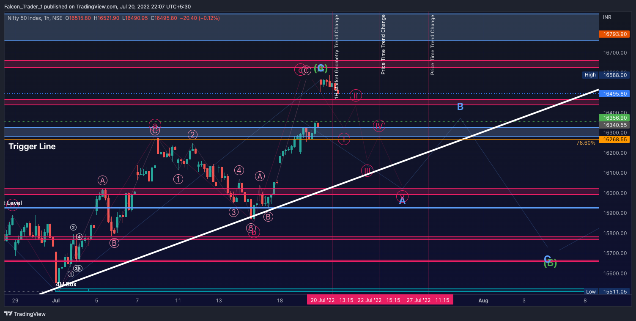Click the orange 16793.90 price label
636x321 pixels.
tap(614, 34)
